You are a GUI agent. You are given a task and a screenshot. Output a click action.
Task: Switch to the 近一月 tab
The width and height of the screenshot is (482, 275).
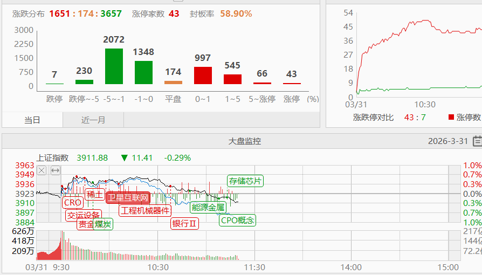click(93, 120)
